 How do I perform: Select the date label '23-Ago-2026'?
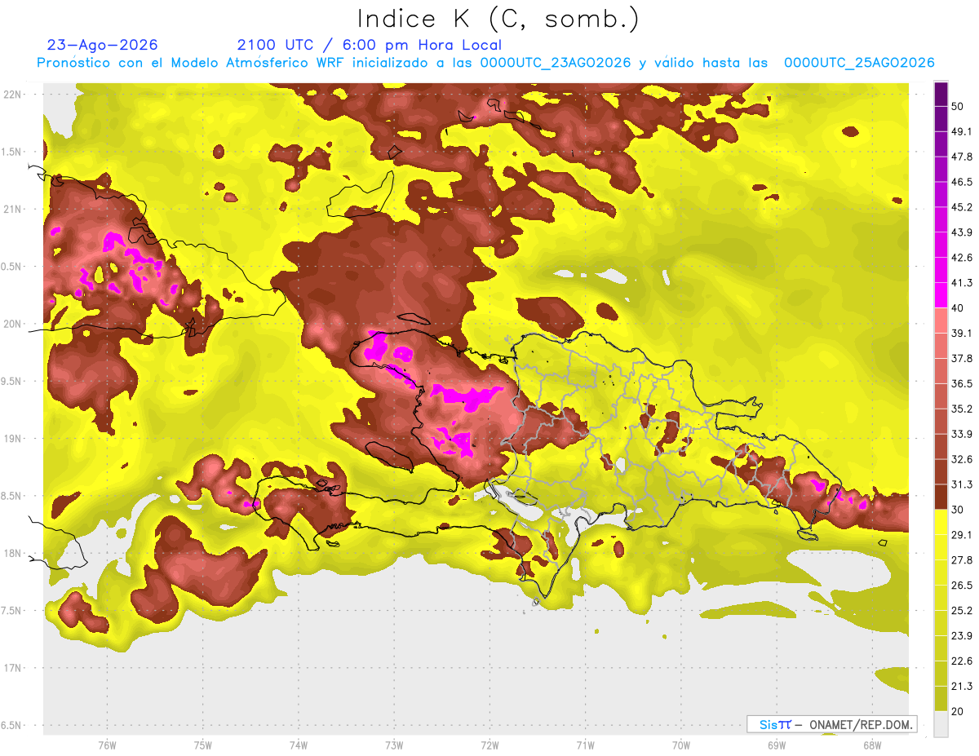click(103, 45)
